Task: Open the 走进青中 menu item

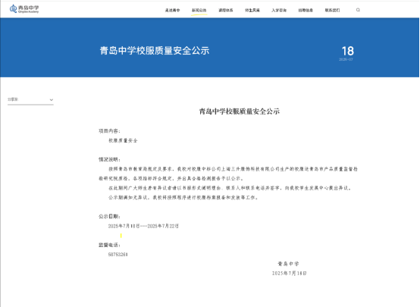Action: click(172, 10)
